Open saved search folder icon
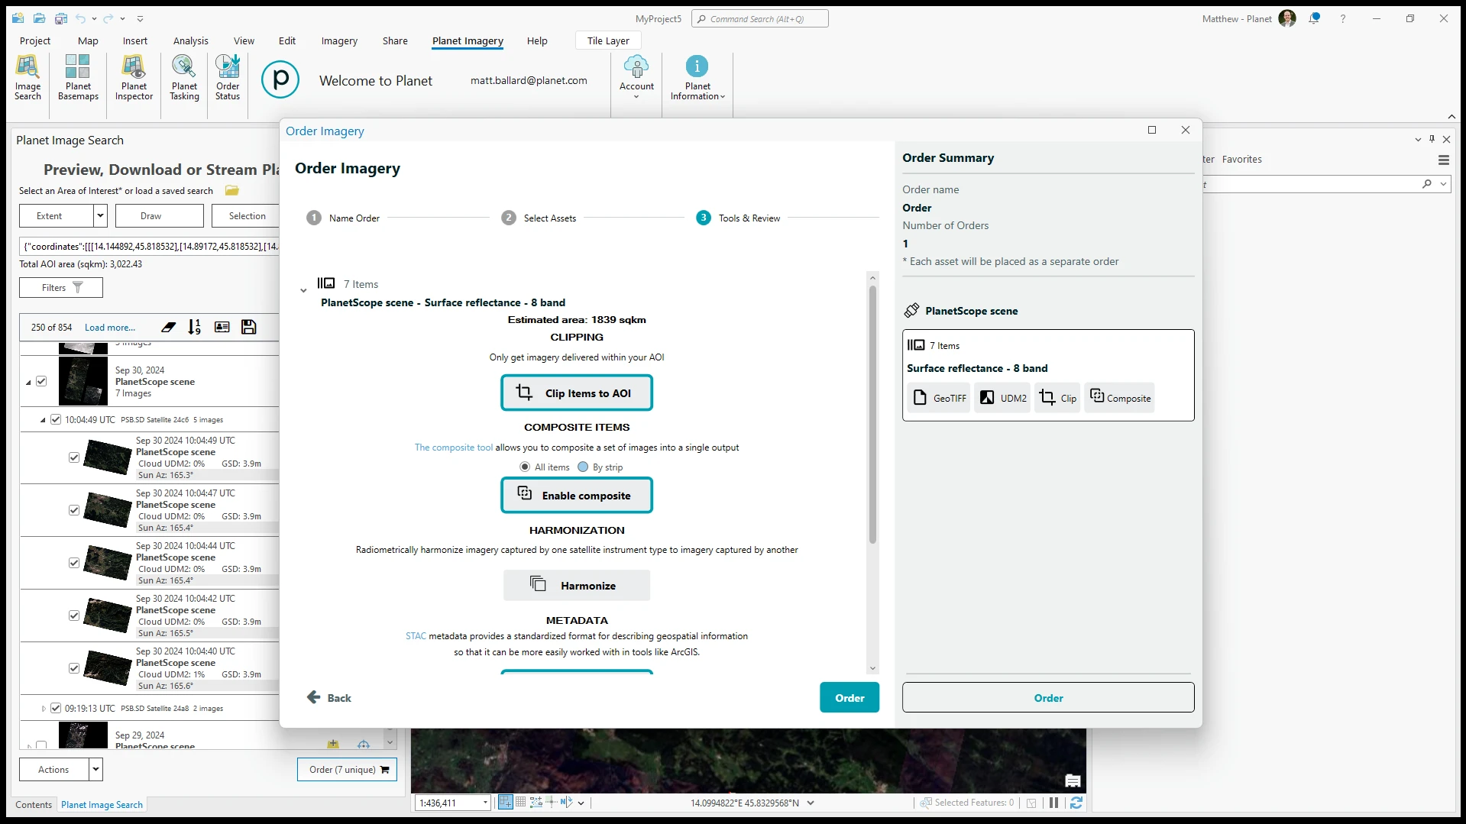 [x=232, y=190]
